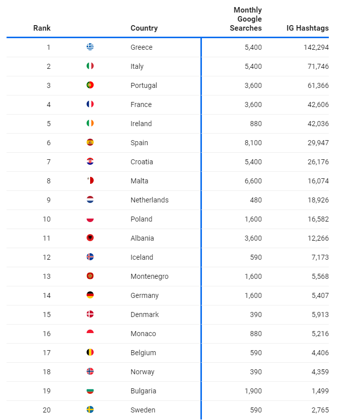
Task: Sort by the Country column header
Action: (144, 28)
